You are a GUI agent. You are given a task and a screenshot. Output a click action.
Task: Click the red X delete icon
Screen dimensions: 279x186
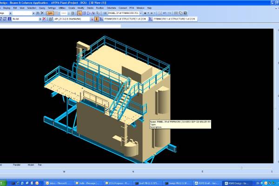(x=44, y=19)
